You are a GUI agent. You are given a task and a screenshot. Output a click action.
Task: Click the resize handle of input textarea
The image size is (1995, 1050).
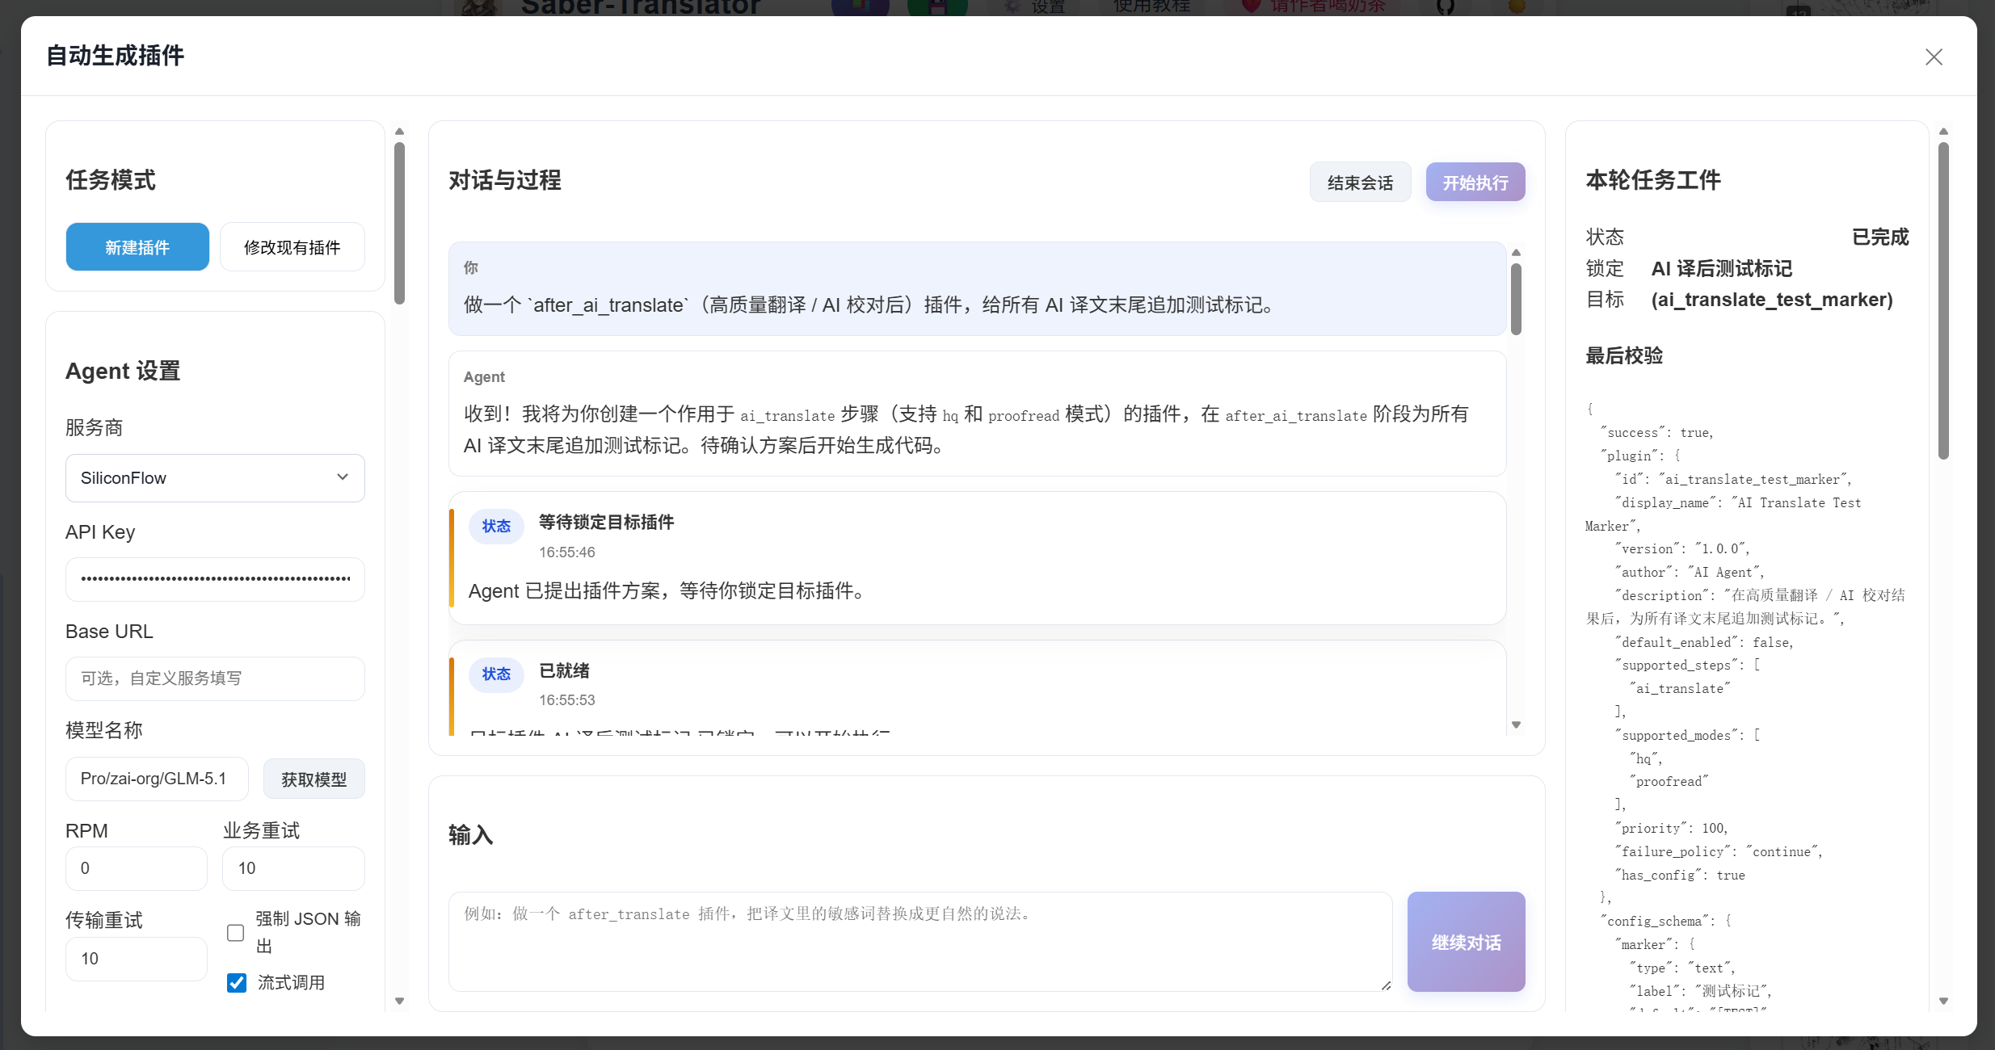point(1386,985)
